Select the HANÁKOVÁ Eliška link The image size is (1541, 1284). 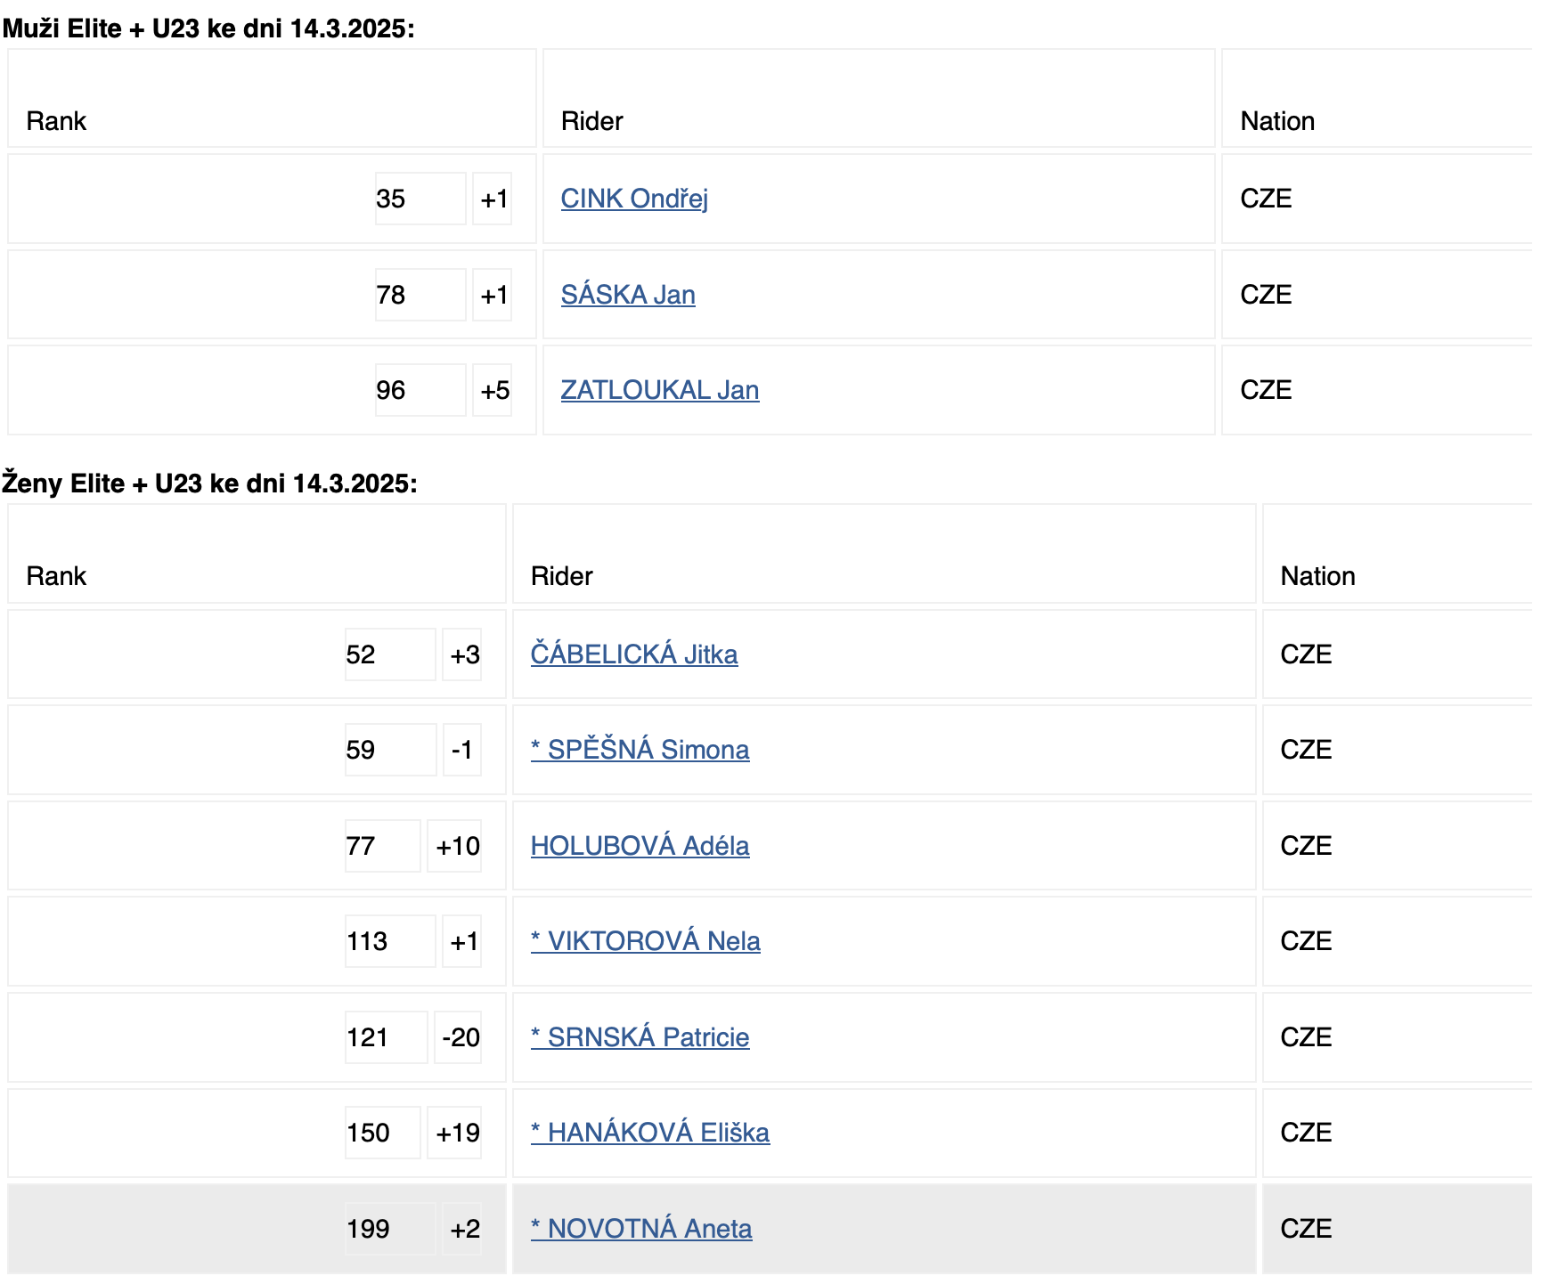(x=650, y=1133)
